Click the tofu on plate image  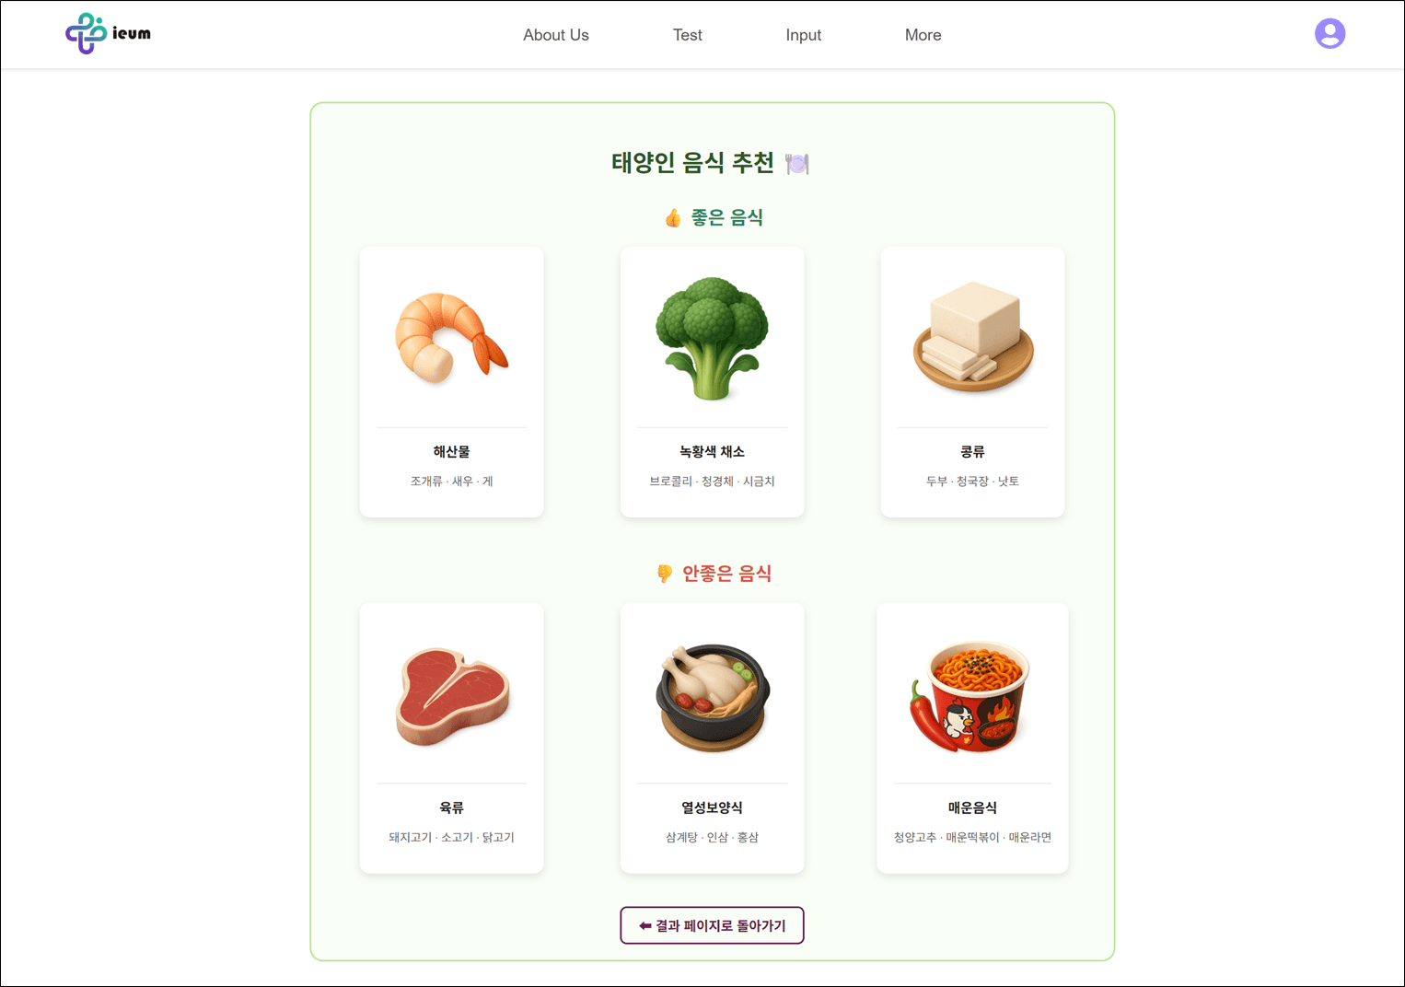pos(973,338)
